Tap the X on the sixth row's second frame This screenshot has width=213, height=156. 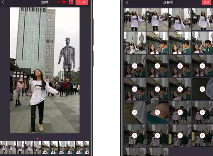coord(157,136)
